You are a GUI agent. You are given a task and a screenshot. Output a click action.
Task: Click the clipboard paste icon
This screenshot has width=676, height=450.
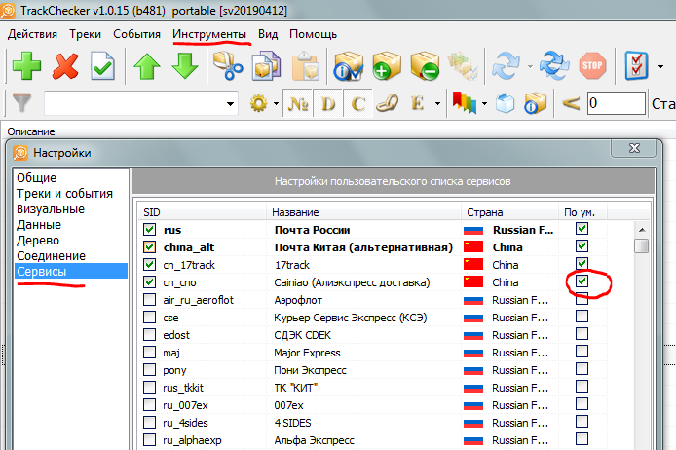tap(305, 66)
